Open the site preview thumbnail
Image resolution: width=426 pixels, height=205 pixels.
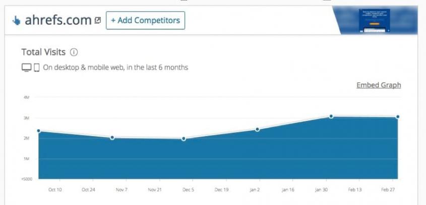coord(375,21)
